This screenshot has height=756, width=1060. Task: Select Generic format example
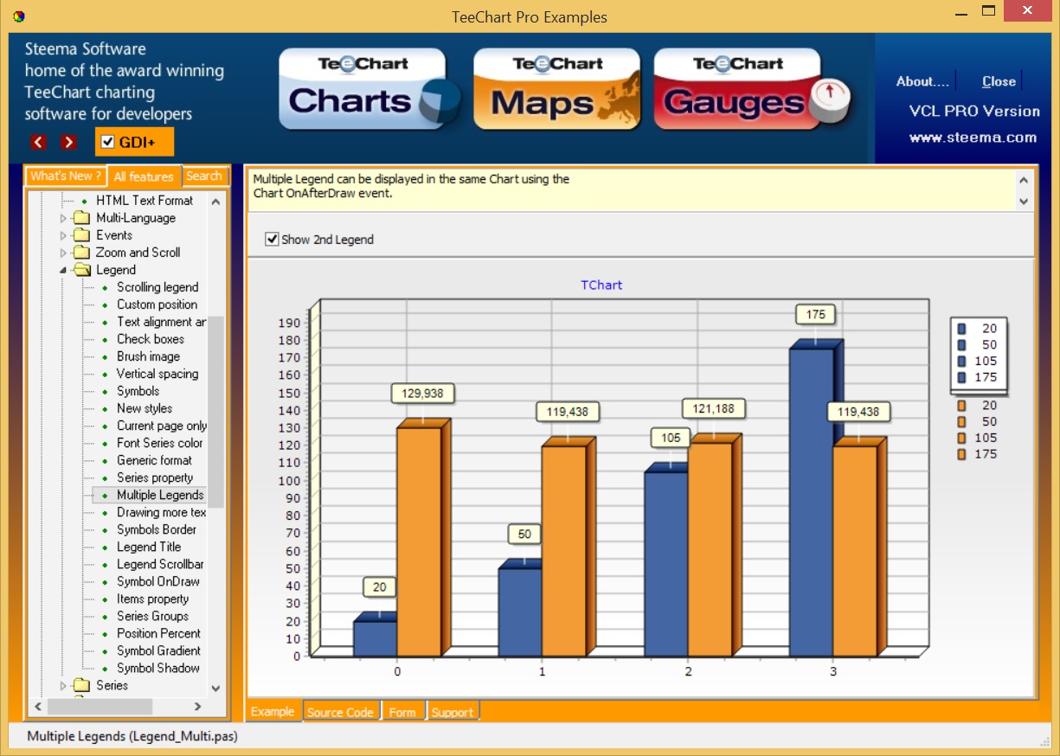click(x=154, y=460)
